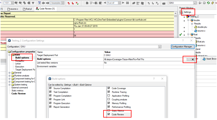Viewport: 217px width, 120px height.
Task: Switch to the float.pl tab
Action: click(x=27, y=9)
